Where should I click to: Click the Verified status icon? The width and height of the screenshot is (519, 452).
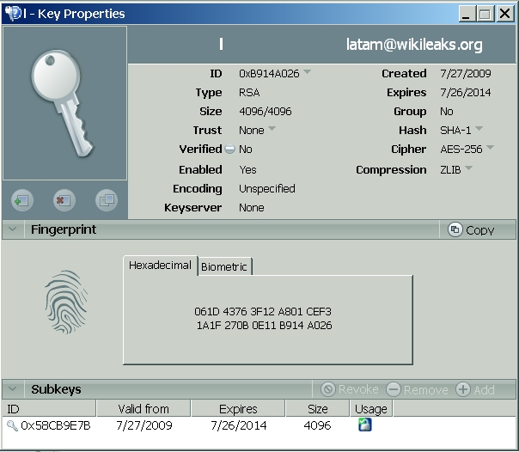229,149
